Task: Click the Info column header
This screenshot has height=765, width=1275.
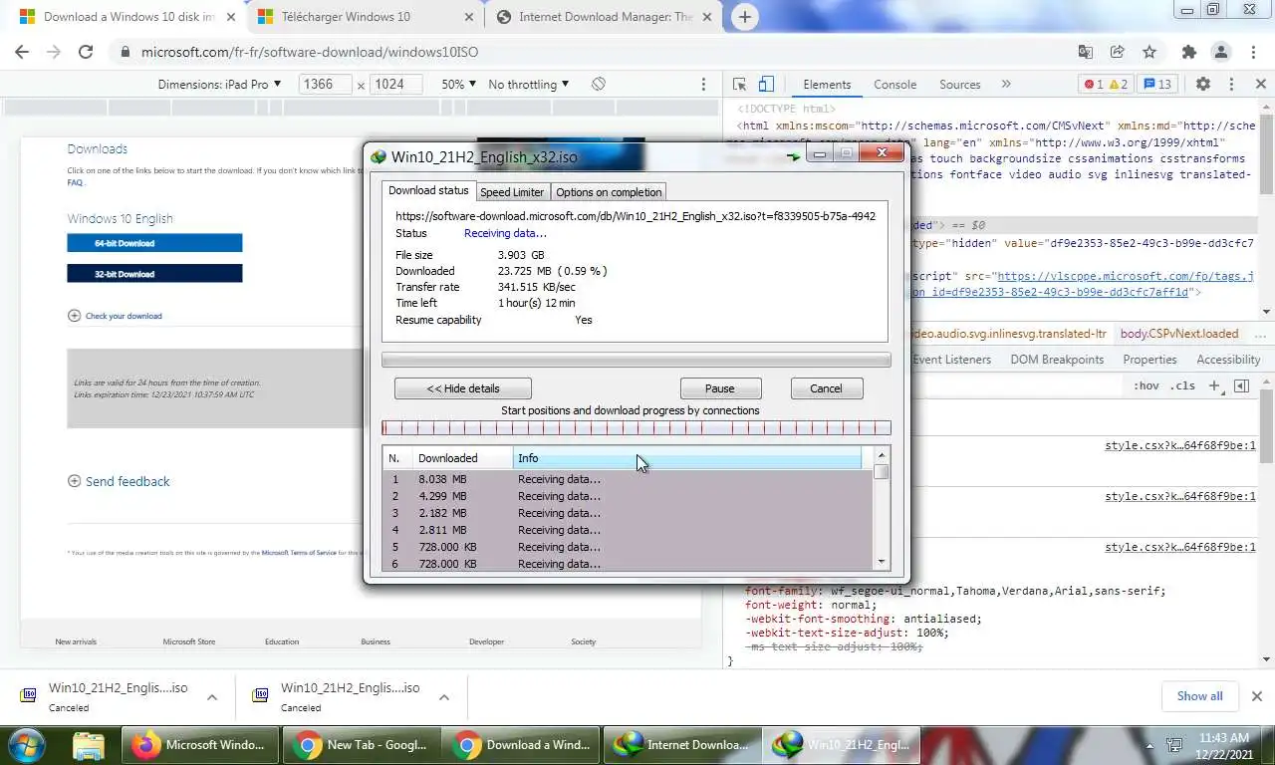Action: click(687, 458)
